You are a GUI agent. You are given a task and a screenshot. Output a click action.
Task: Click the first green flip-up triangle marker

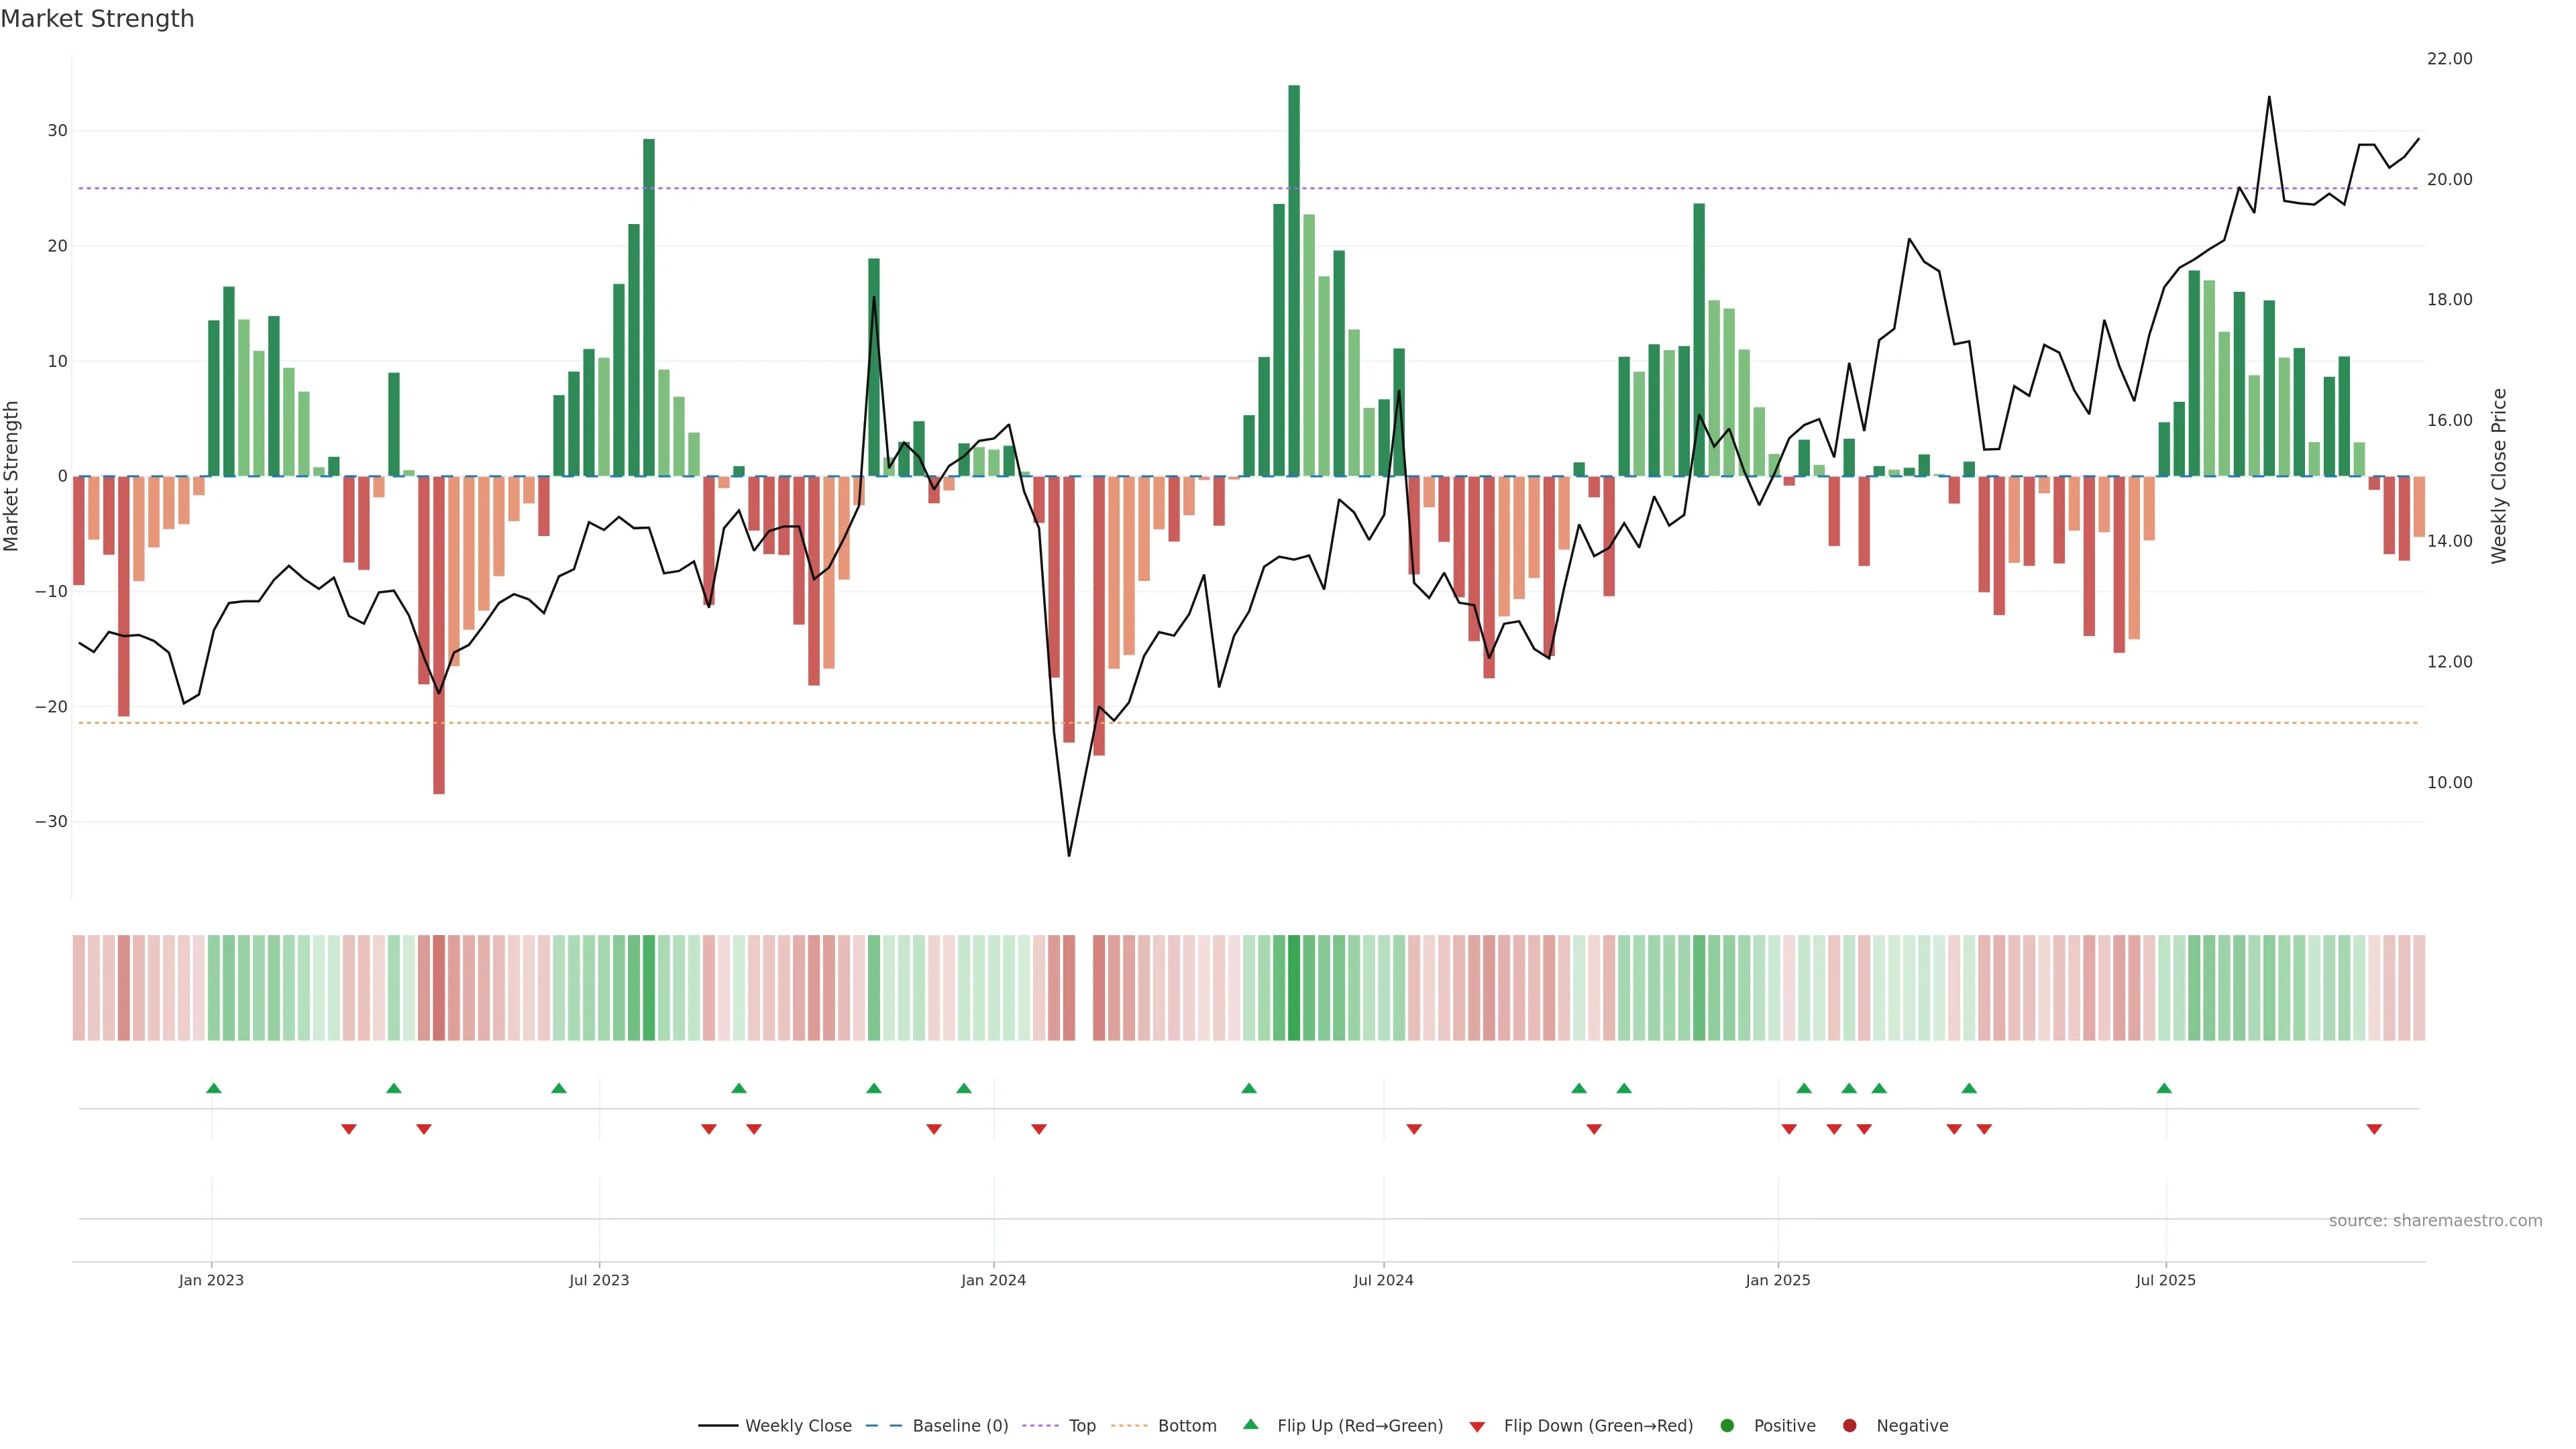coord(213,1088)
